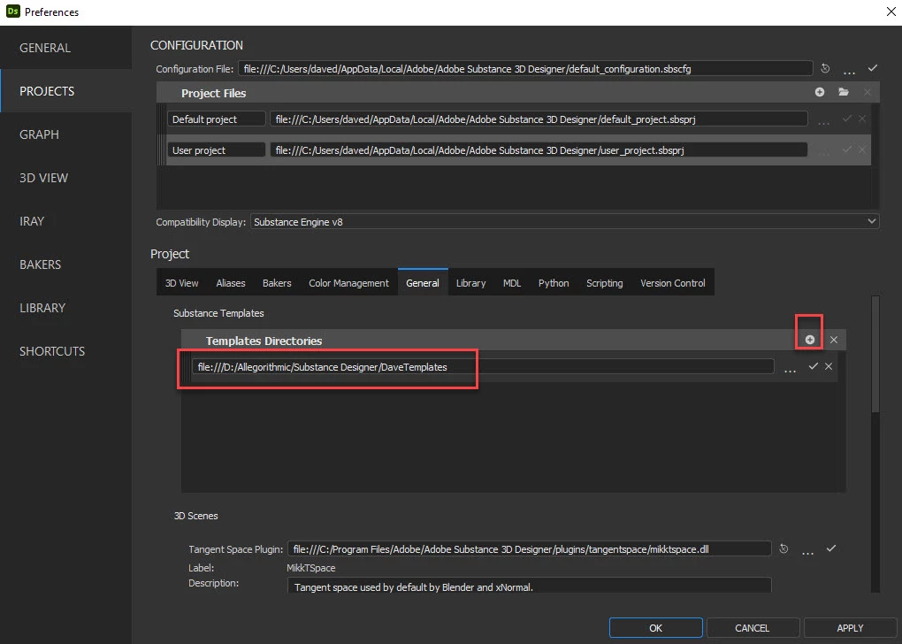The width and height of the screenshot is (902, 644).
Task: Click User project name field
Action: pos(217,150)
